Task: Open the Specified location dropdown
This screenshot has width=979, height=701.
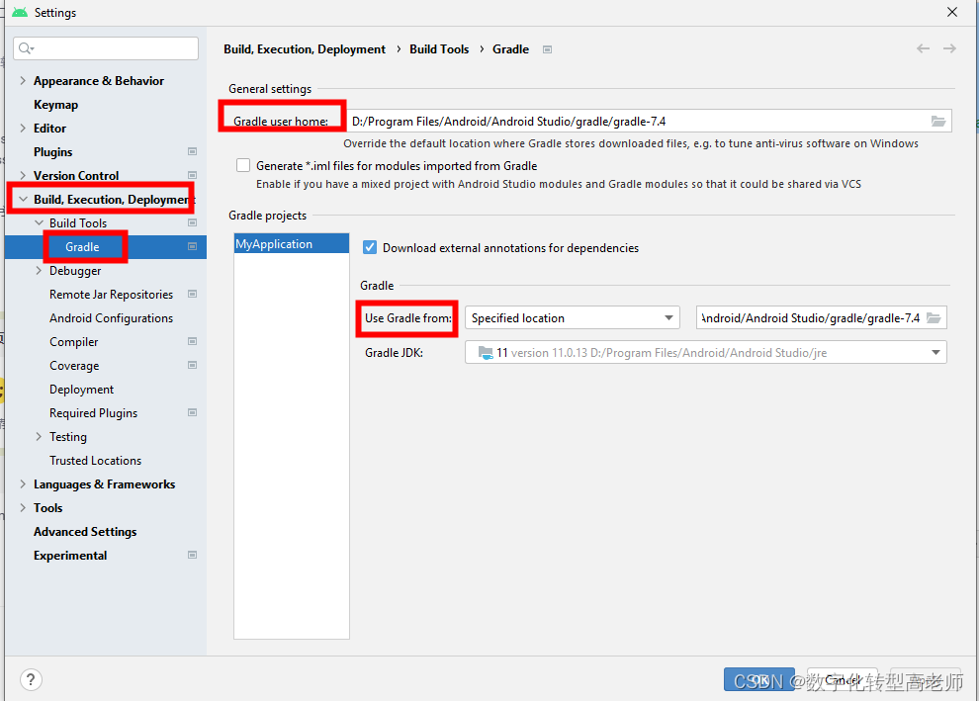Action: click(x=572, y=317)
